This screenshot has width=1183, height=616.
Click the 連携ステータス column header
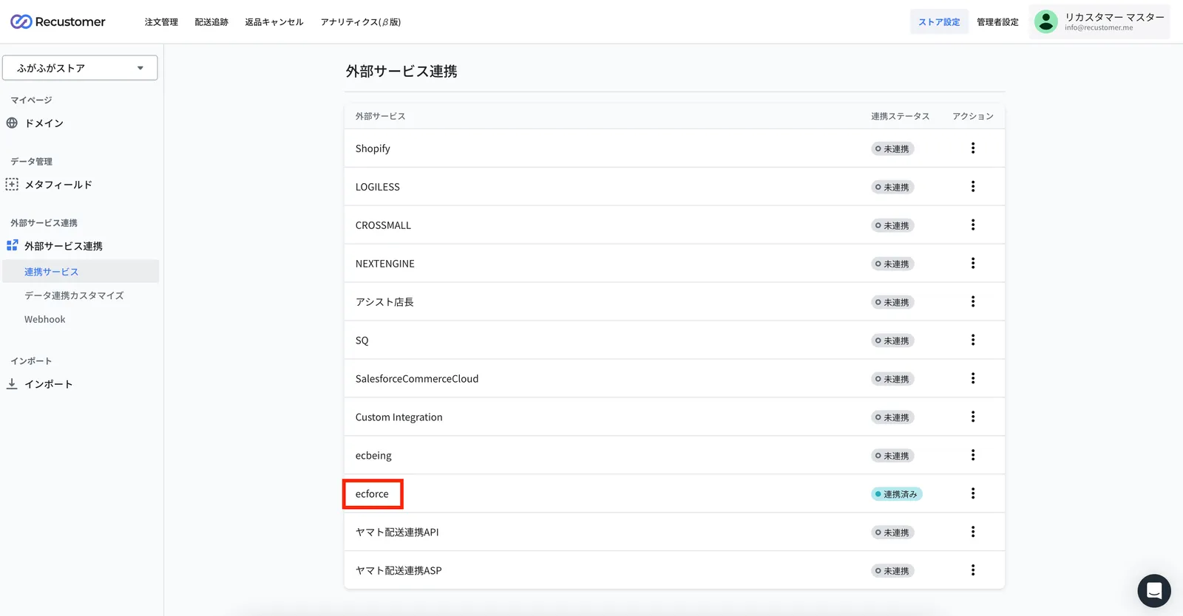[900, 116]
